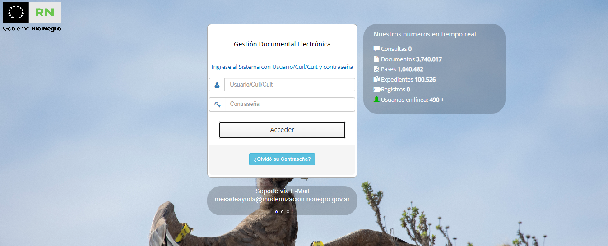Focus the Contraseña password field
The height and width of the screenshot is (246, 608).
(x=289, y=105)
